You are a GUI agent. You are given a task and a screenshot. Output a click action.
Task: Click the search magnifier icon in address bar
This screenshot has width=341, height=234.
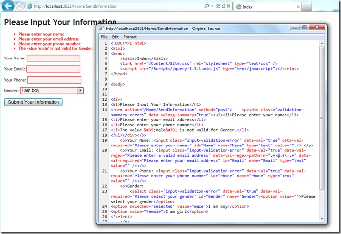click(207, 7)
